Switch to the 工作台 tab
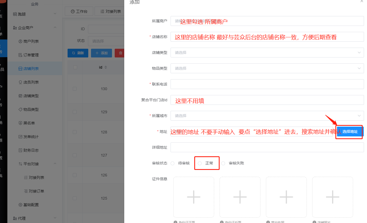This screenshot has width=367, height=223. coord(79,11)
